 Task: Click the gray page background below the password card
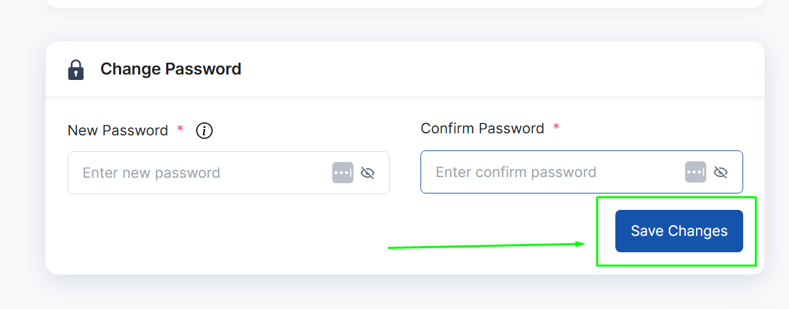coord(405,293)
